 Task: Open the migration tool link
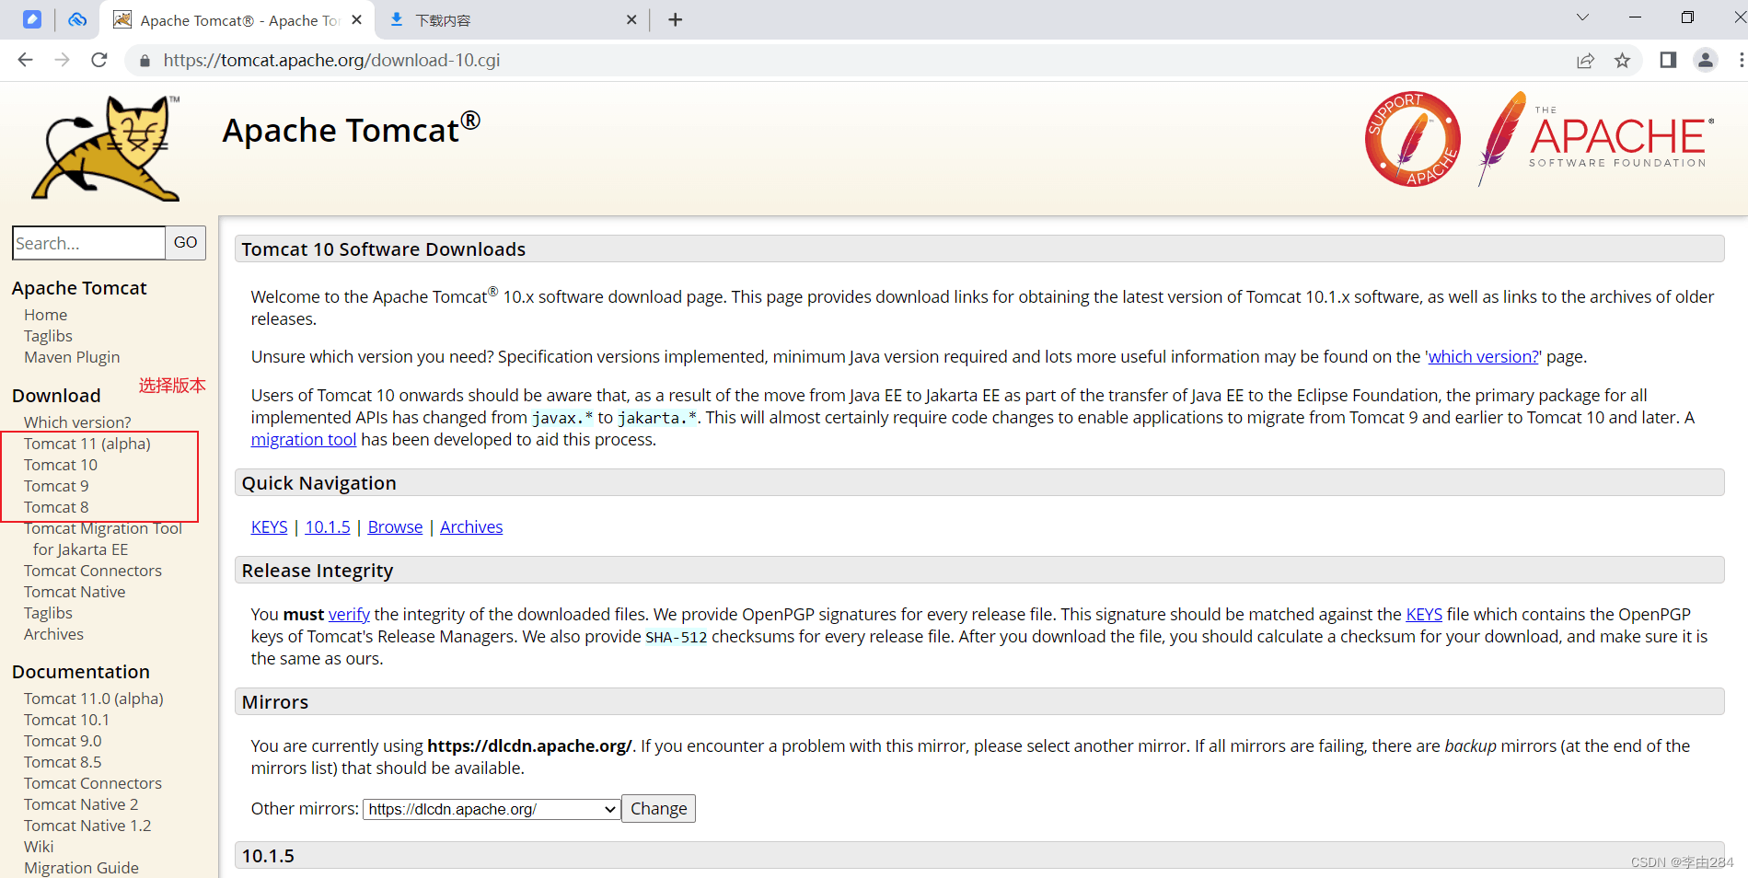[304, 440]
